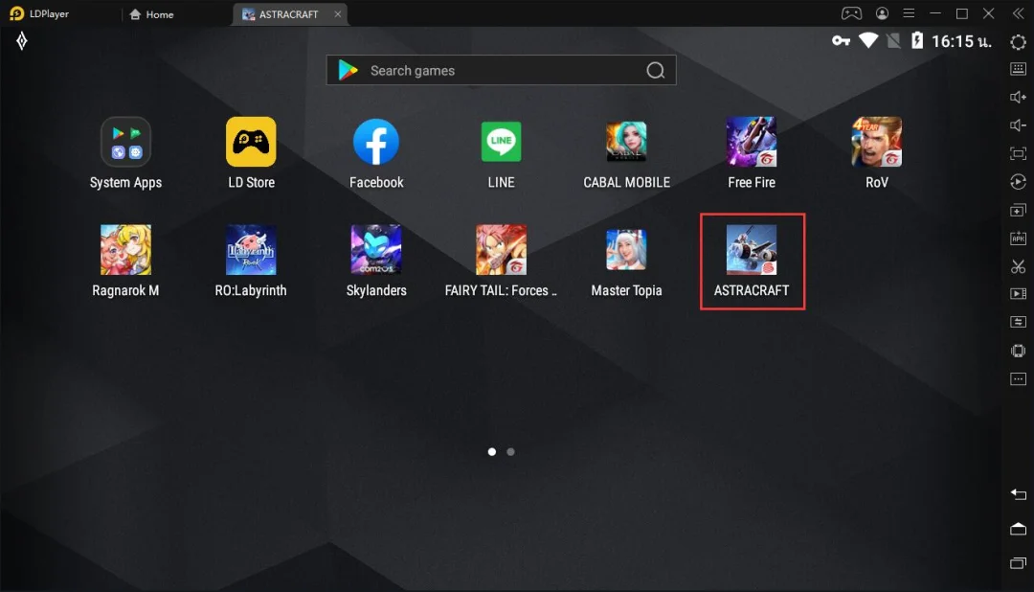Take a screenshot with scissors icon
The width and height of the screenshot is (1034, 592).
[x=1018, y=266]
